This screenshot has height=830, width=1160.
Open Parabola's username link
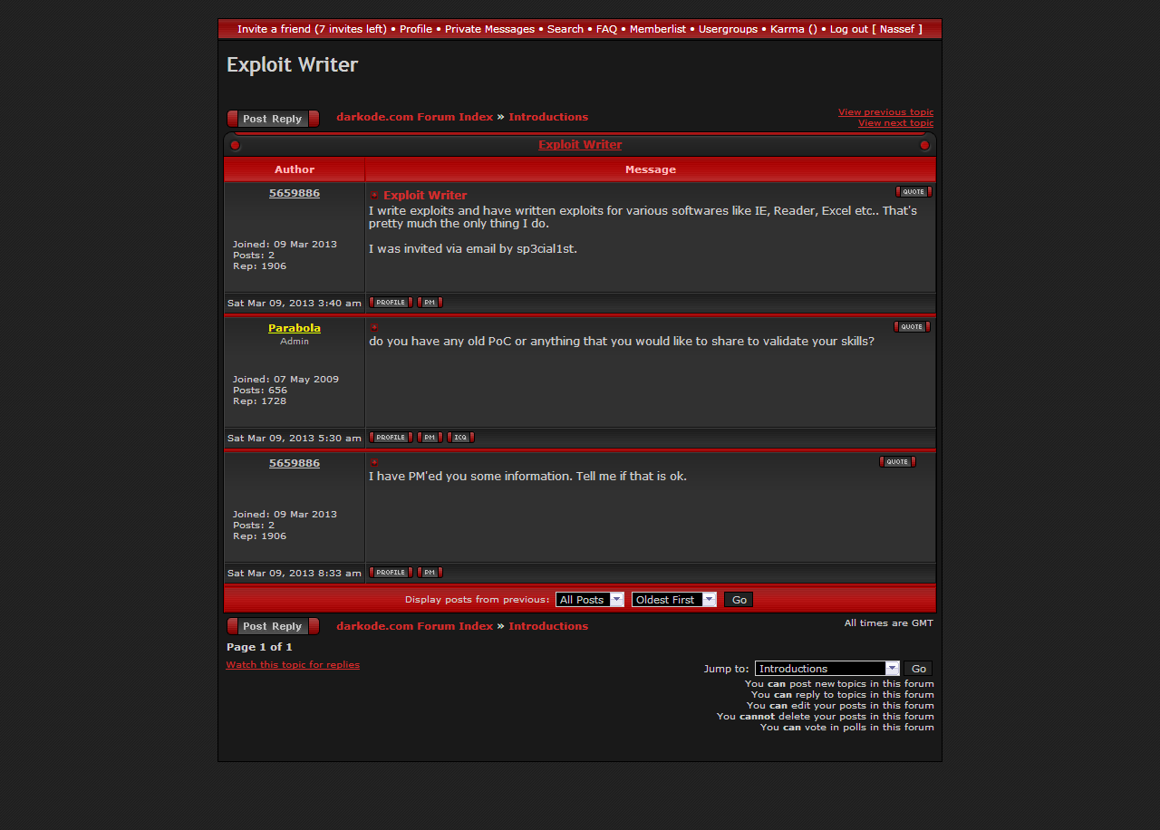294,327
